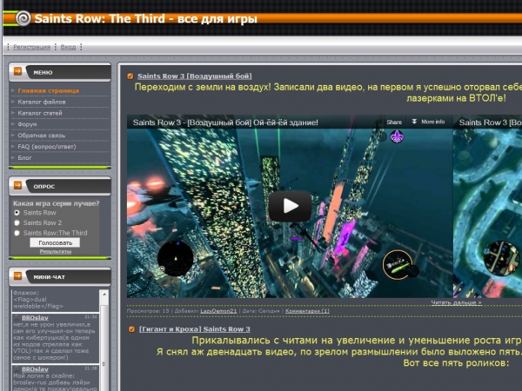
Task: Open the [Гигант и Кроха] Saints Row 3 post title
Action: point(195,329)
